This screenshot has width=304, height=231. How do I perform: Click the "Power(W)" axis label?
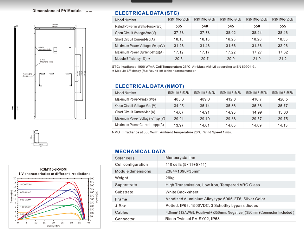(97, 197)
